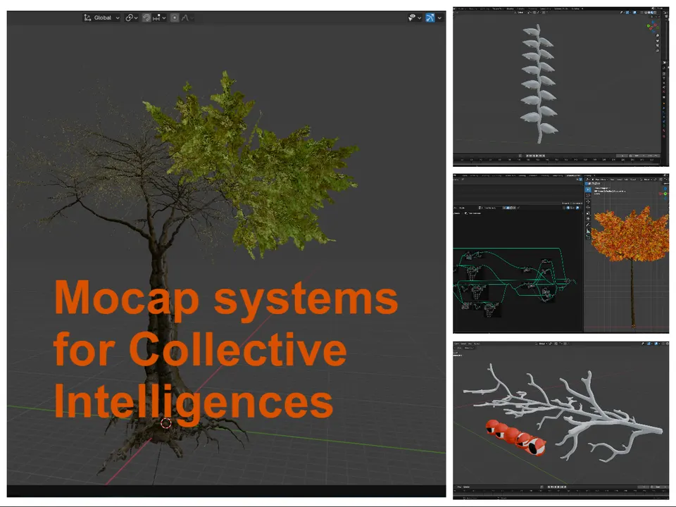Select the Annotate tool in orange tree window
The image size is (676, 507).
coord(588,225)
